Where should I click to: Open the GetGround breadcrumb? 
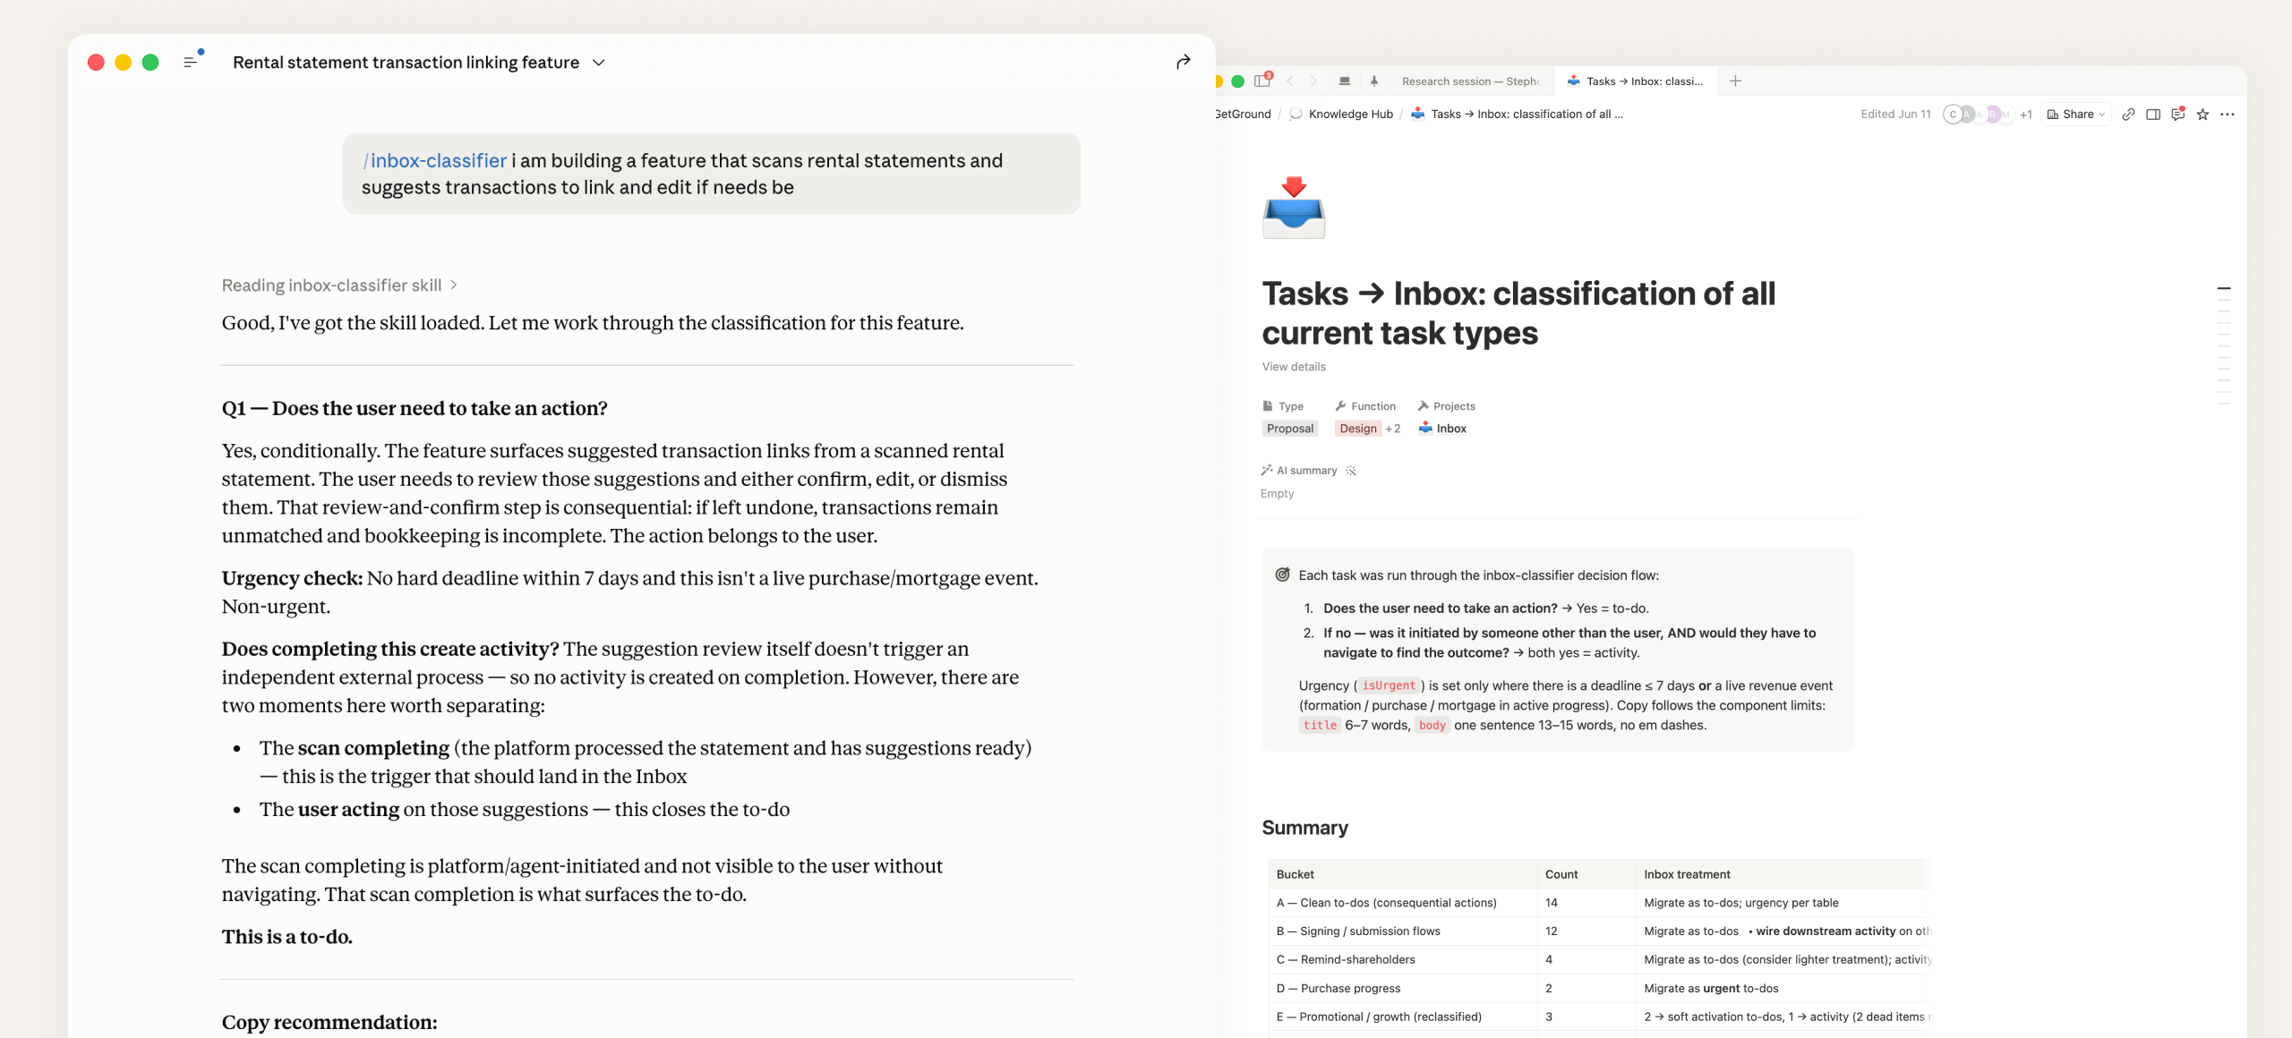[x=1243, y=115]
